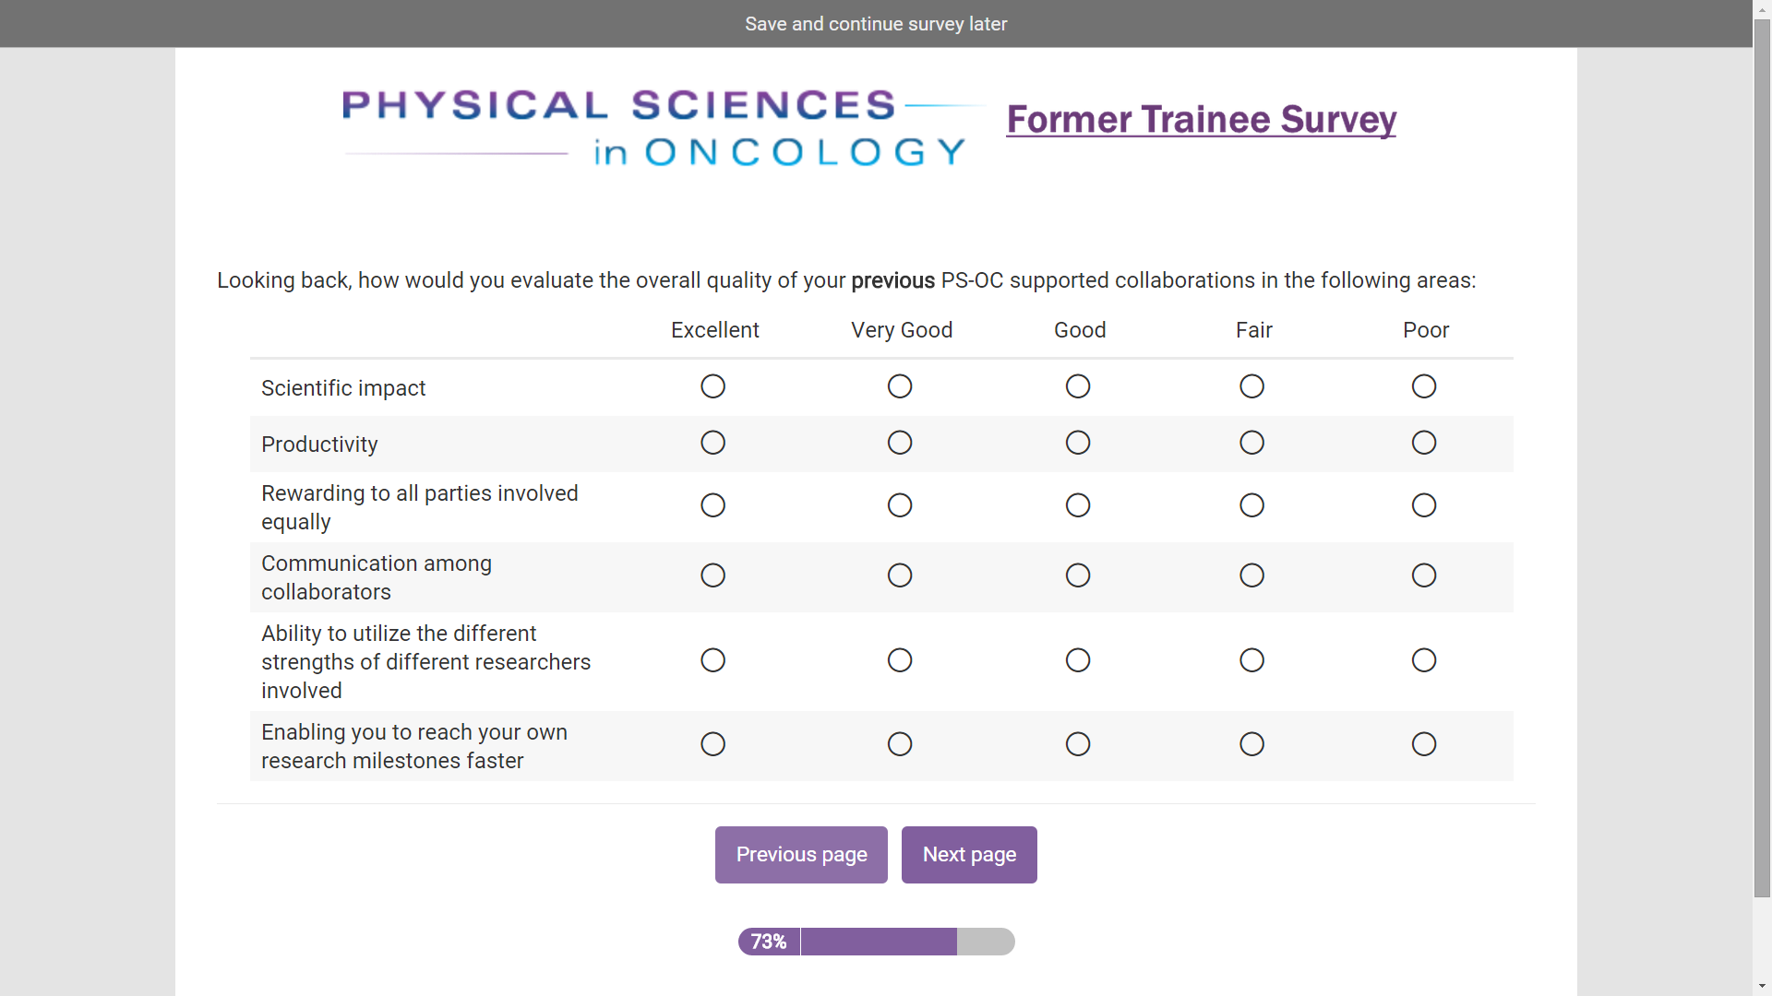
Task: Set Scientific impact rating to Poor
Action: pyautogui.click(x=1424, y=386)
